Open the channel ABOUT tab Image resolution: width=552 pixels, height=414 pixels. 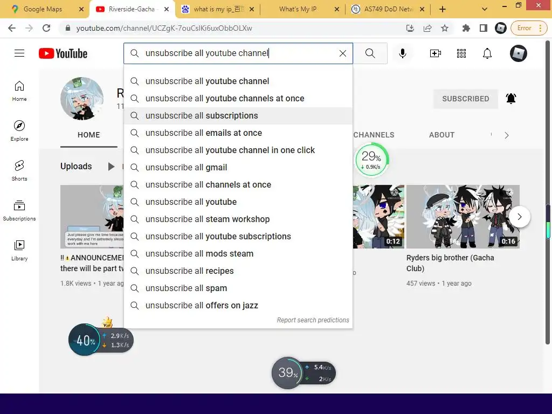click(441, 135)
